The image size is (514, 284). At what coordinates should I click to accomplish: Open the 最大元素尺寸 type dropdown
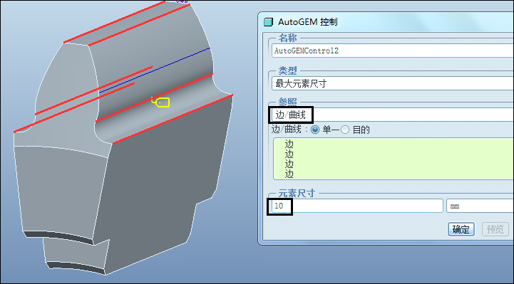[393, 83]
